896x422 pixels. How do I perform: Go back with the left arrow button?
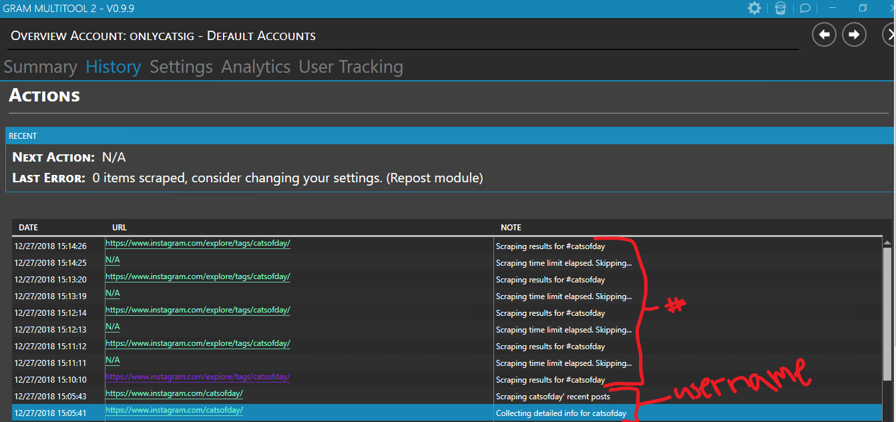point(824,35)
